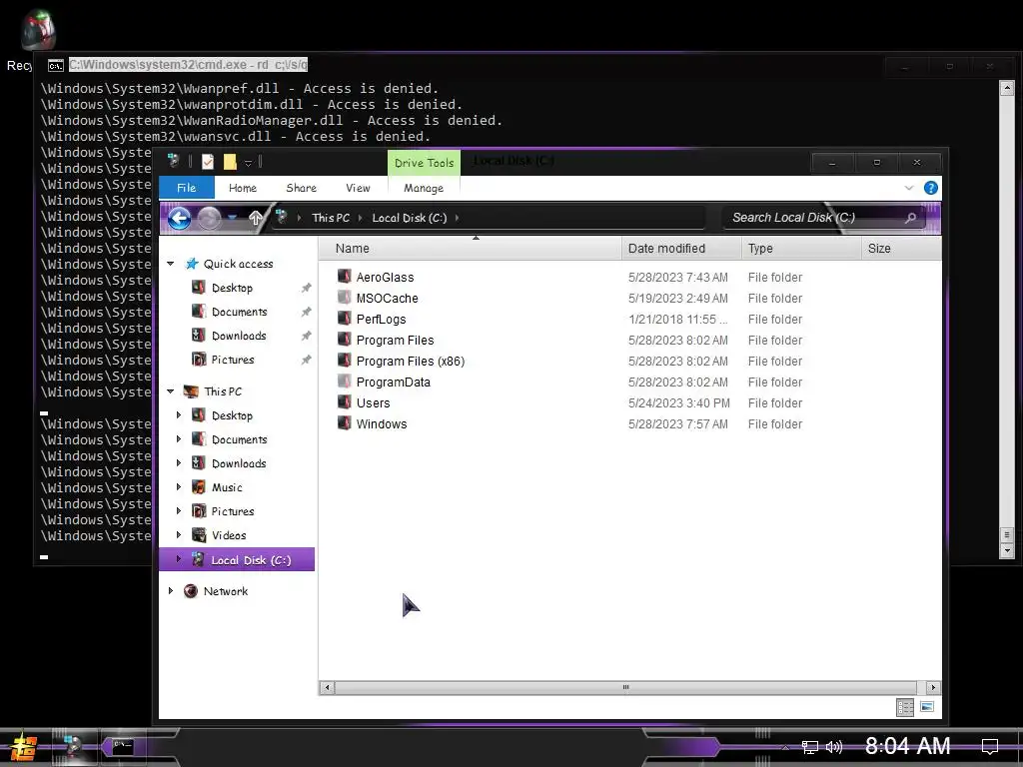Select the Program Files folder icon

pyautogui.click(x=345, y=340)
